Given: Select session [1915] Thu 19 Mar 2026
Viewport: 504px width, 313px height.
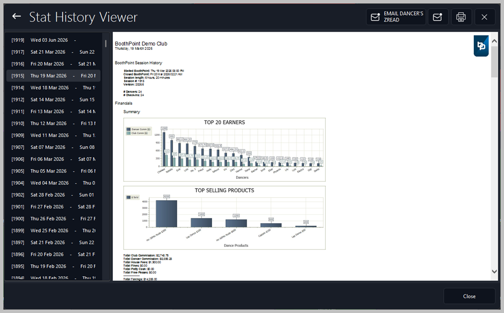Looking at the screenshot, I should click(x=53, y=76).
